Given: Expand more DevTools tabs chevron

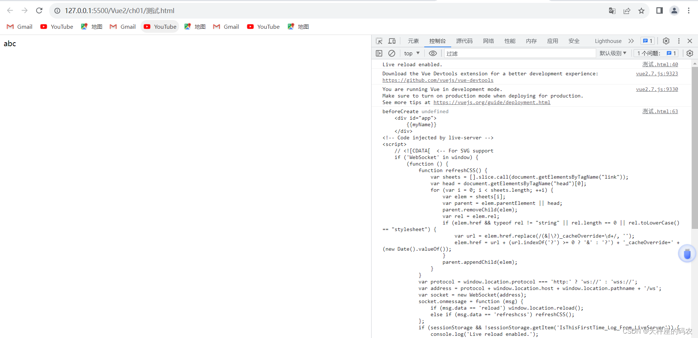Looking at the screenshot, I should (631, 41).
